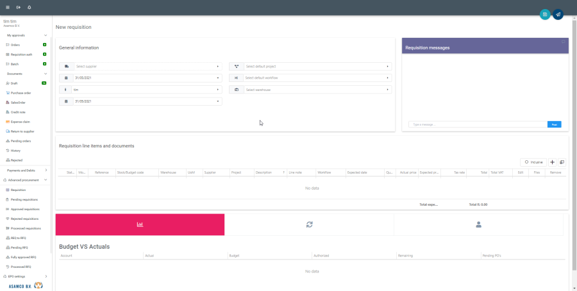This screenshot has height=291, width=577.
Task: Open Purchase order in sidebar
Action: pyautogui.click(x=21, y=93)
